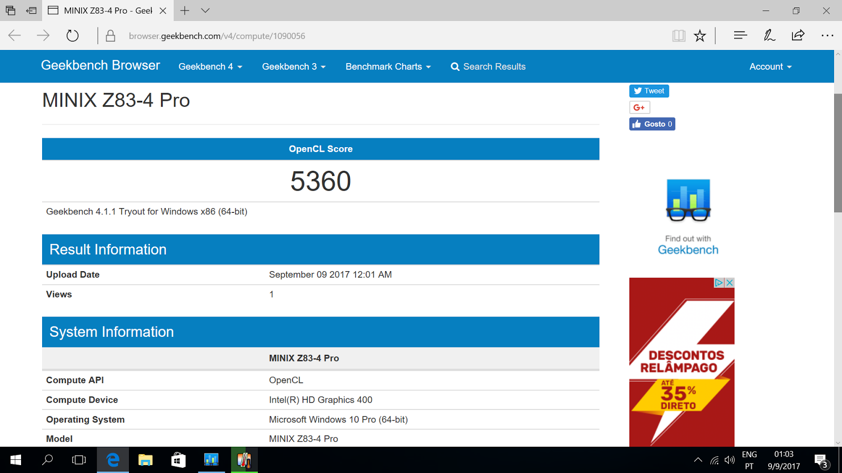
Task: Open the Edge Hub icon
Action: (x=740, y=35)
